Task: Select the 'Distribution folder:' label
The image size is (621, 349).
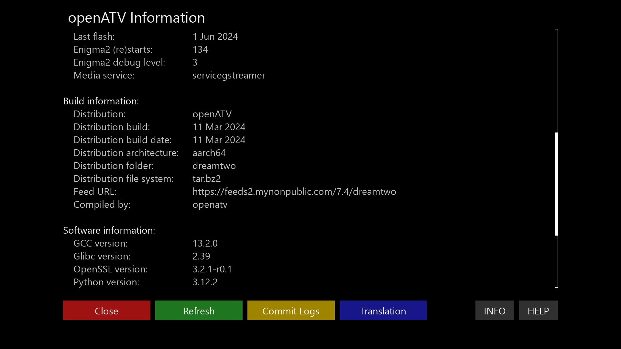Action: tap(114, 166)
